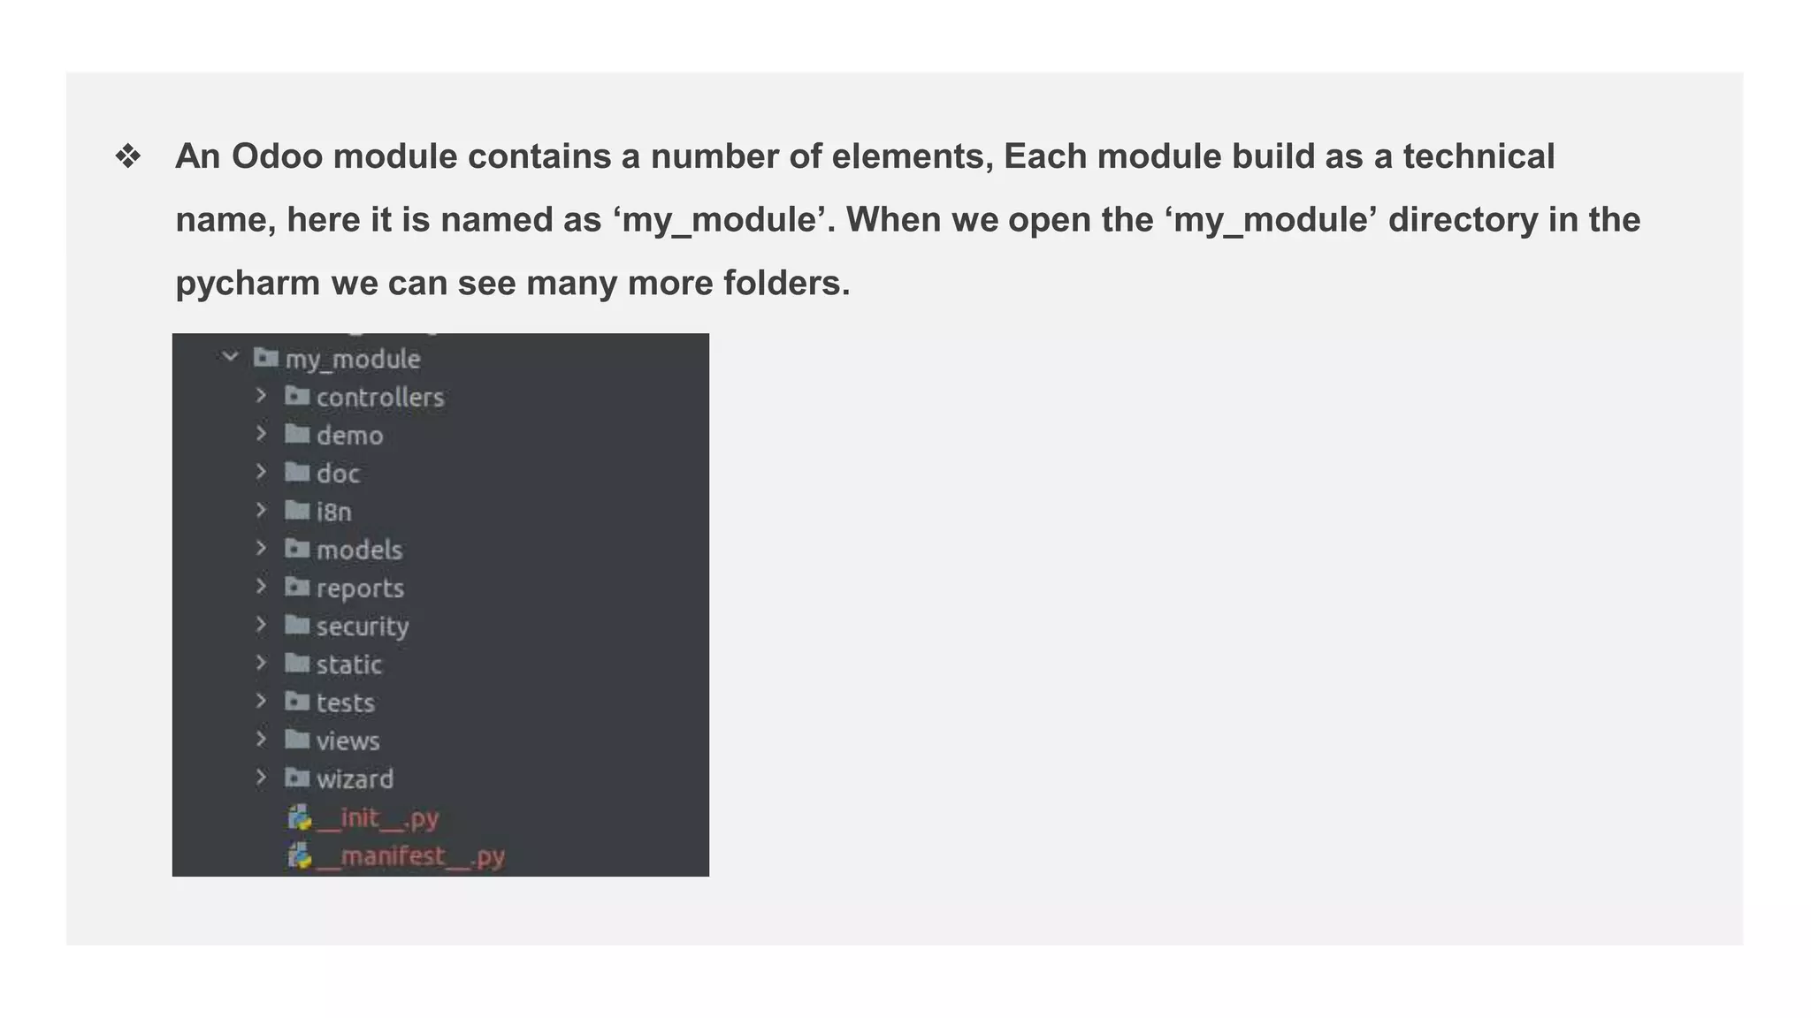This screenshot has height=1018, width=1811.
Task: Expand the views folder arrow
Action: click(x=261, y=739)
